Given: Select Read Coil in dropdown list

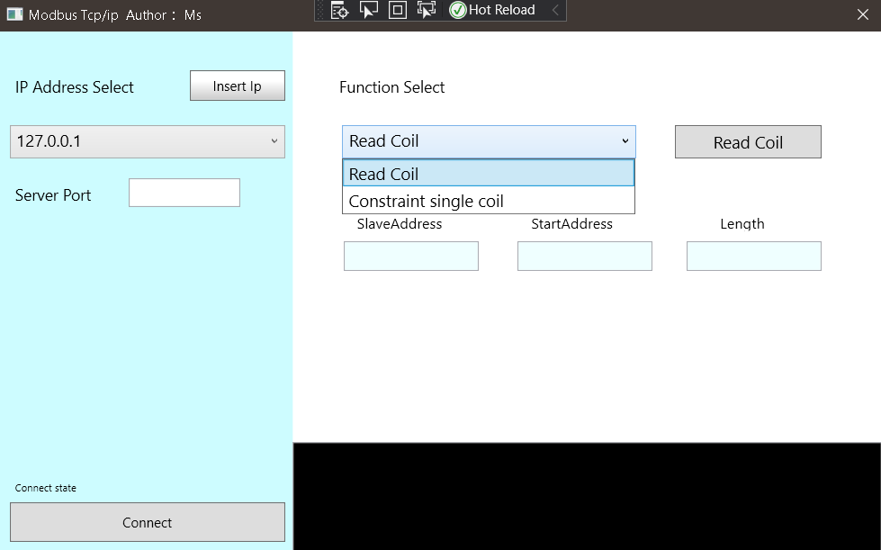Looking at the screenshot, I should pos(489,174).
